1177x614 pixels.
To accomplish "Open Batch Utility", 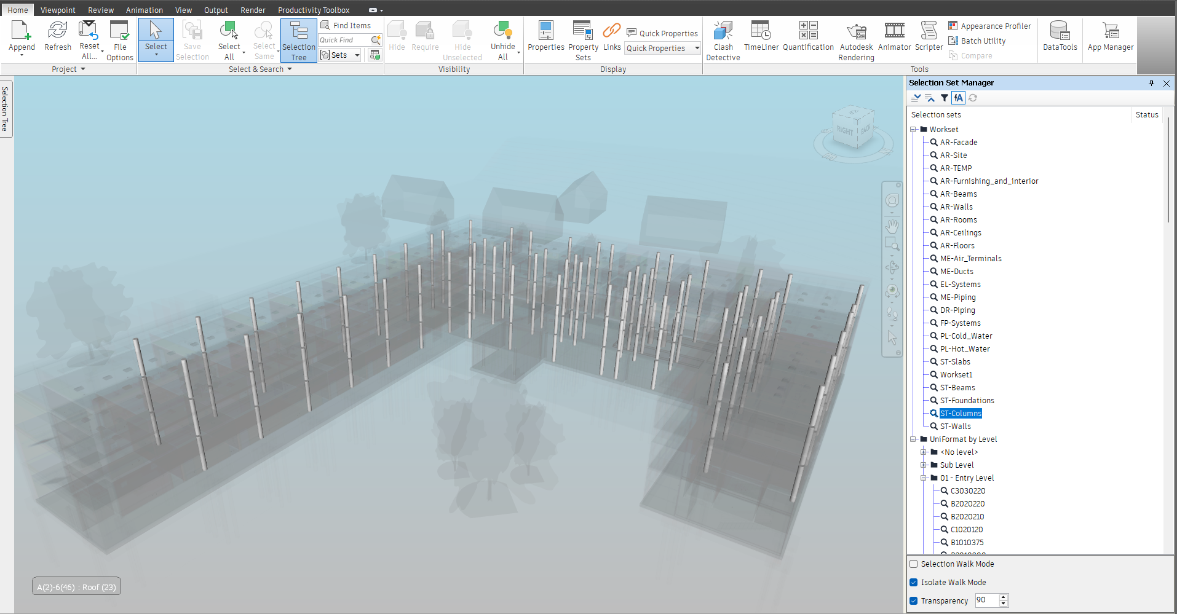I will point(977,41).
